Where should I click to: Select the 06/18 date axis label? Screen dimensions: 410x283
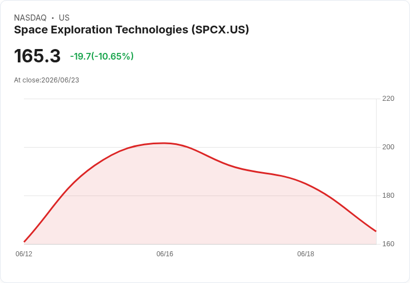tap(305, 254)
